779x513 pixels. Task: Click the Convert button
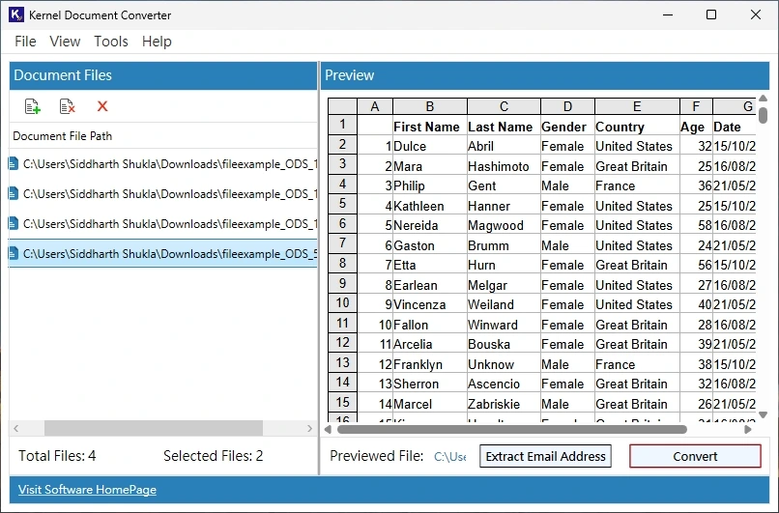point(695,456)
